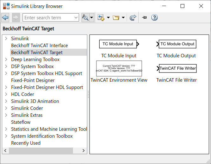The image size is (211, 164).
Task: Click the open folder icon
Action: click(x=116, y=17)
